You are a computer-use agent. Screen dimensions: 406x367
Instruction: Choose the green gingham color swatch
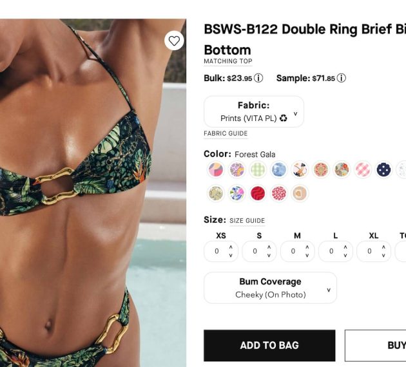coord(258,170)
